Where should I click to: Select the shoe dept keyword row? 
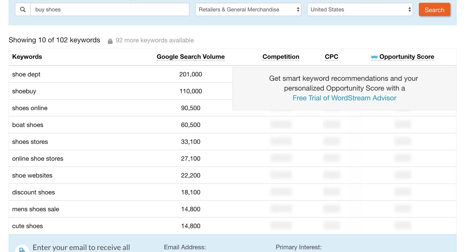(x=26, y=74)
